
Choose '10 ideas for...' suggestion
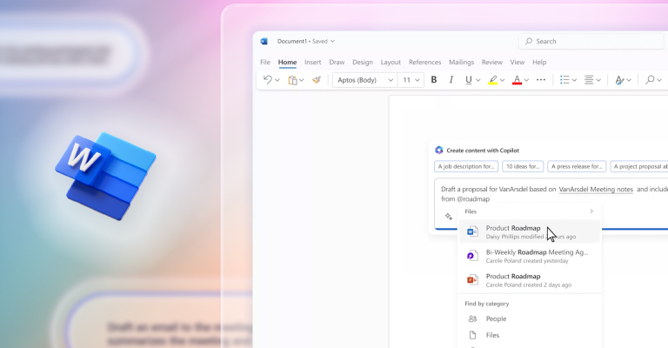tap(523, 166)
